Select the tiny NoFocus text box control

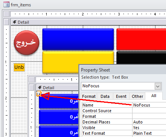[x=39, y=94]
